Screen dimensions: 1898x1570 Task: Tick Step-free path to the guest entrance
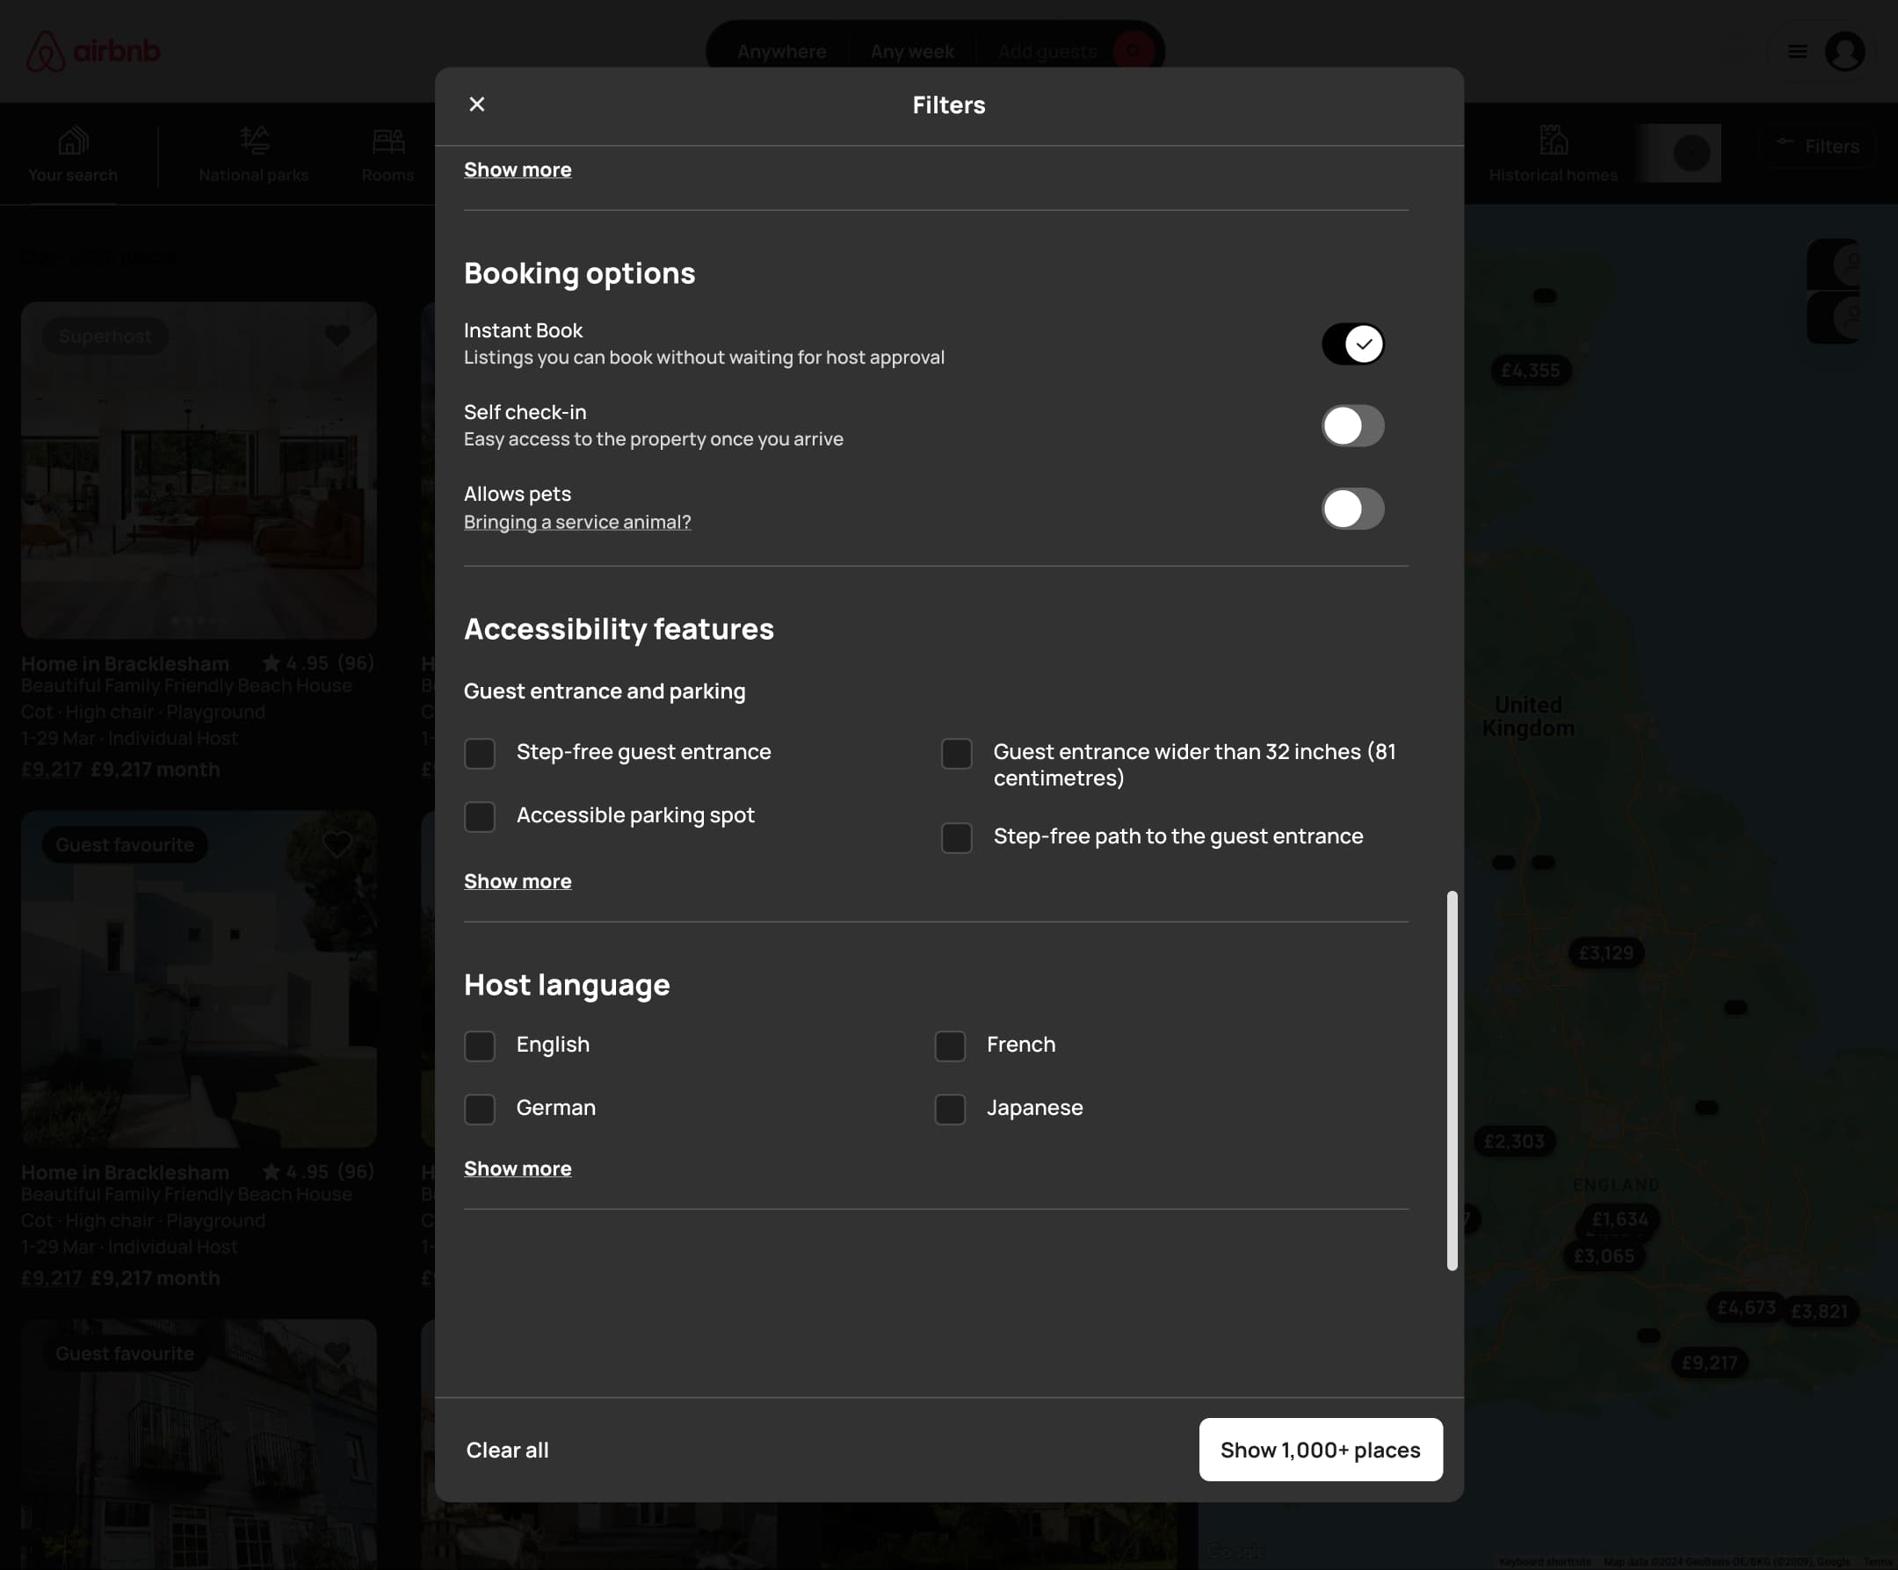[x=956, y=838]
